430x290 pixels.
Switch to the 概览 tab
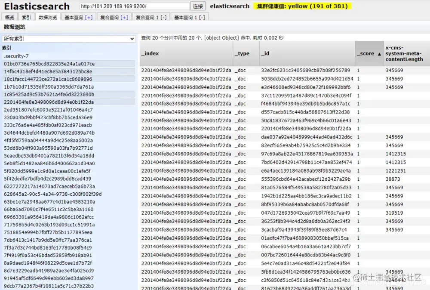click(9, 17)
